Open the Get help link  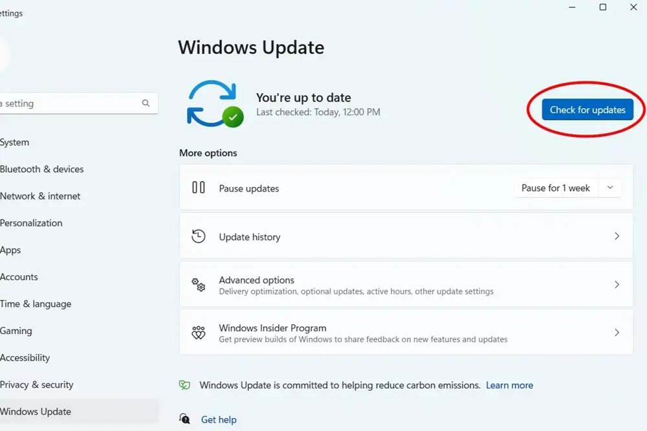(219, 419)
